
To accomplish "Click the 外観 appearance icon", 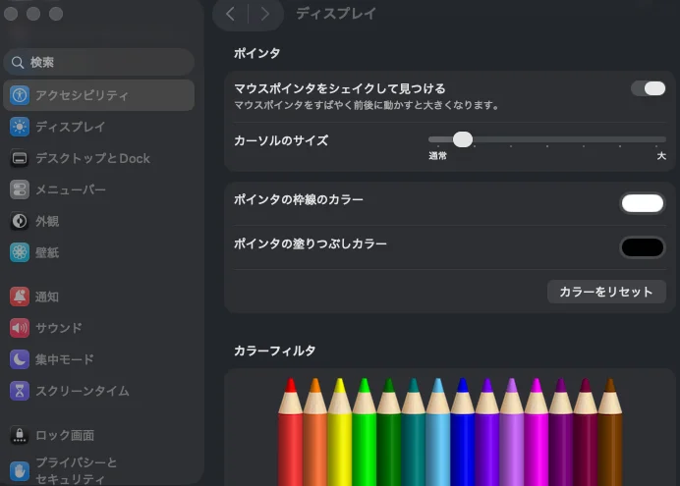I will coord(20,221).
